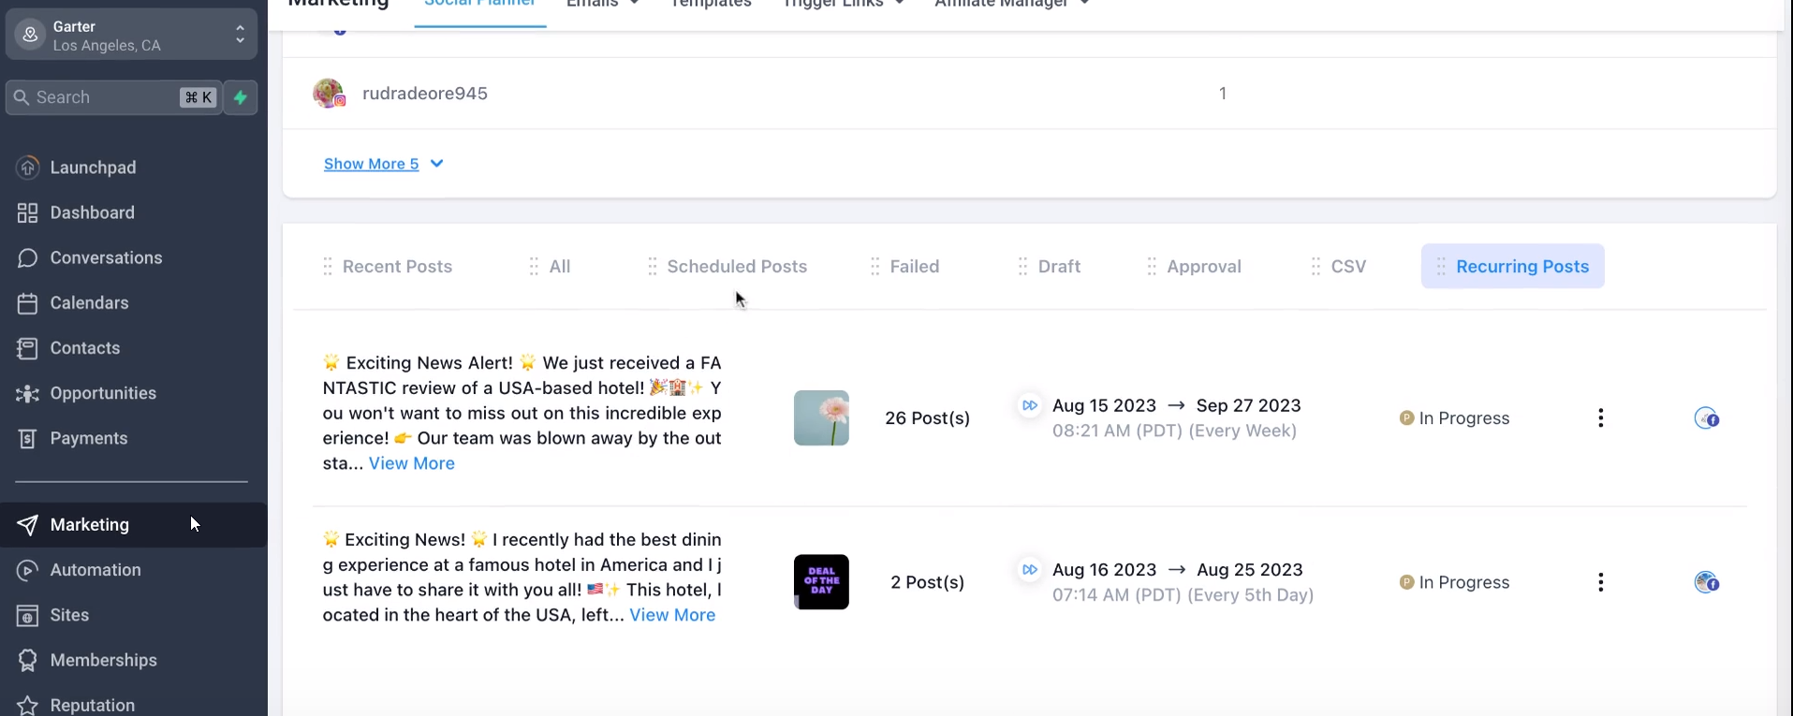Switch to the Failed tab

click(915, 267)
